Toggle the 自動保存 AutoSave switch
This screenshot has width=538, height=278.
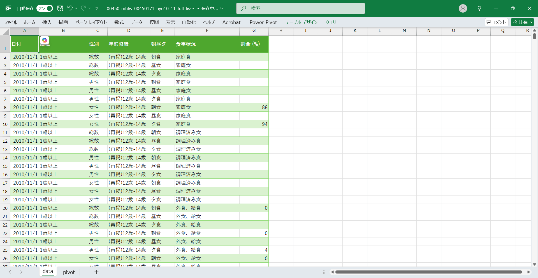pyautogui.click(x=45, y=8)
